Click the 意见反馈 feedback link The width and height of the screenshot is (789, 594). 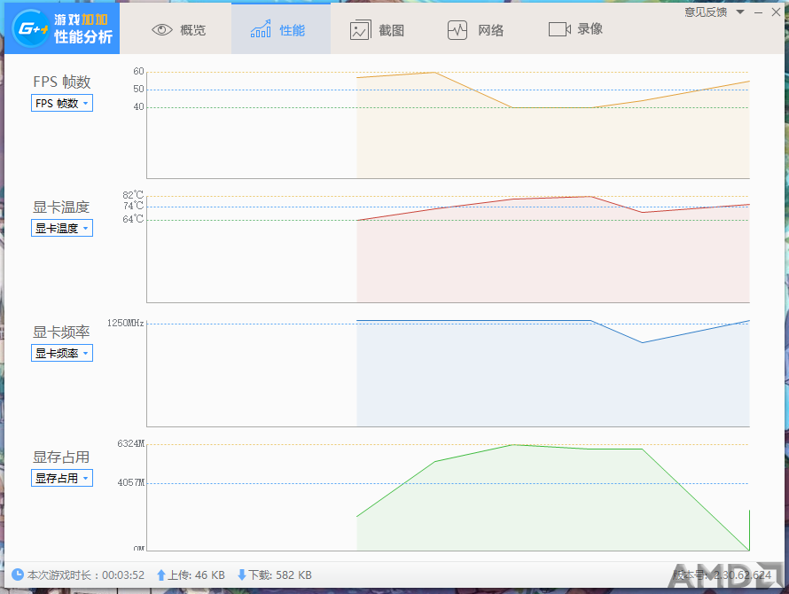coord(706,12)
